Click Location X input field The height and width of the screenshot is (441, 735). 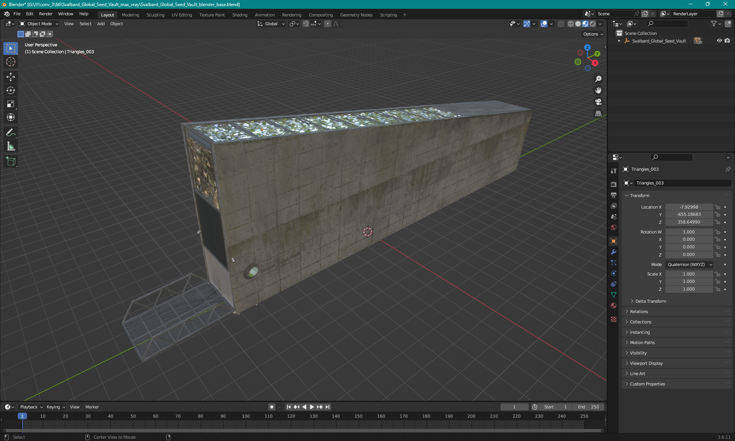click(689, 206)
